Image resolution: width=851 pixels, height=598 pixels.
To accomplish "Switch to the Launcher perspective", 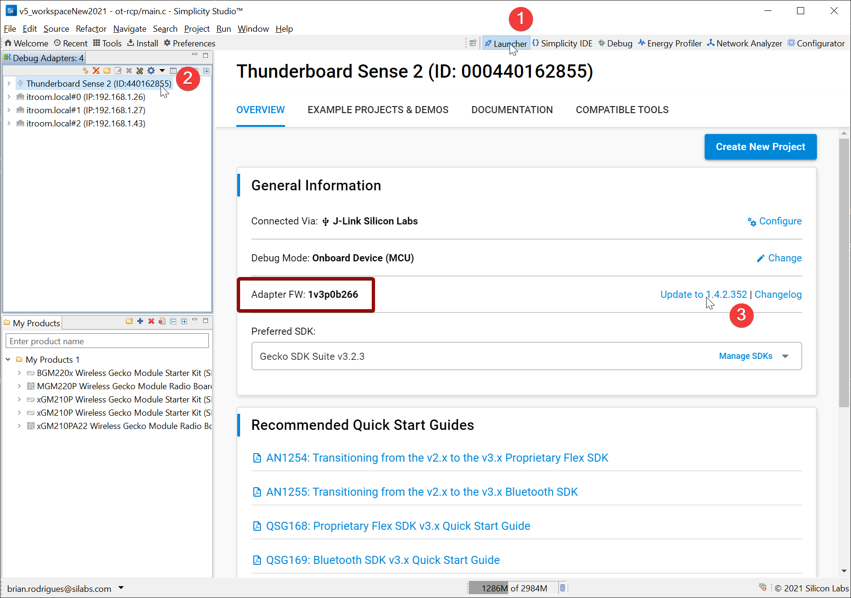I will pyautogui.click(x=506, y=44).
